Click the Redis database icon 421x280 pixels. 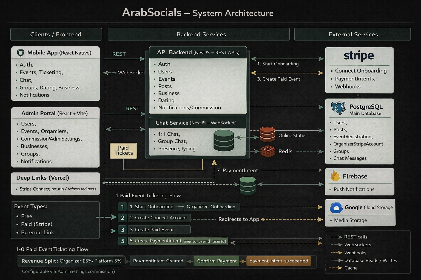(x=268, y=151)
